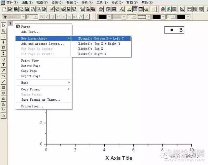Viewport: 208px width, 165px height.
Task: Click the Open folder toolbar icon
Action: coord(52,9)
